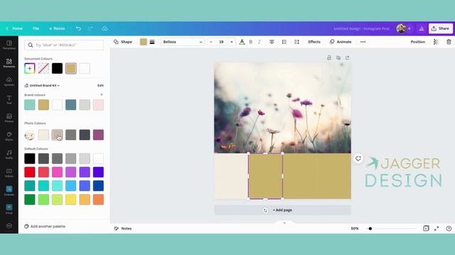Toggle italic text formatting
This screenshot has width=455, height=255.
click(259, 42)
